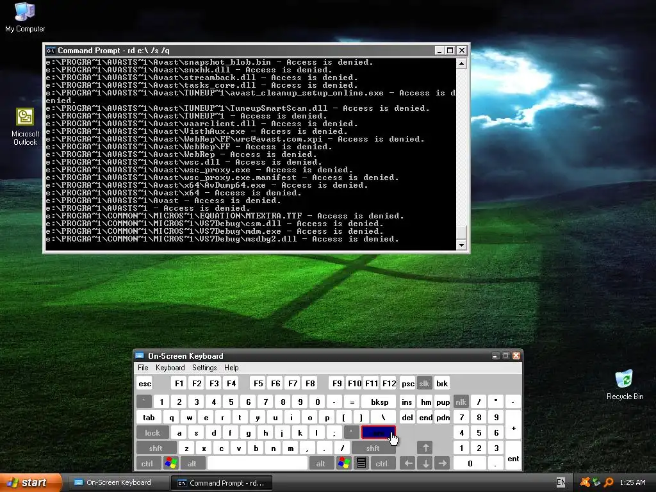Viewport: 656px width, 492px height.
Task: Open the Help menu
Action: tap(231, 367)
